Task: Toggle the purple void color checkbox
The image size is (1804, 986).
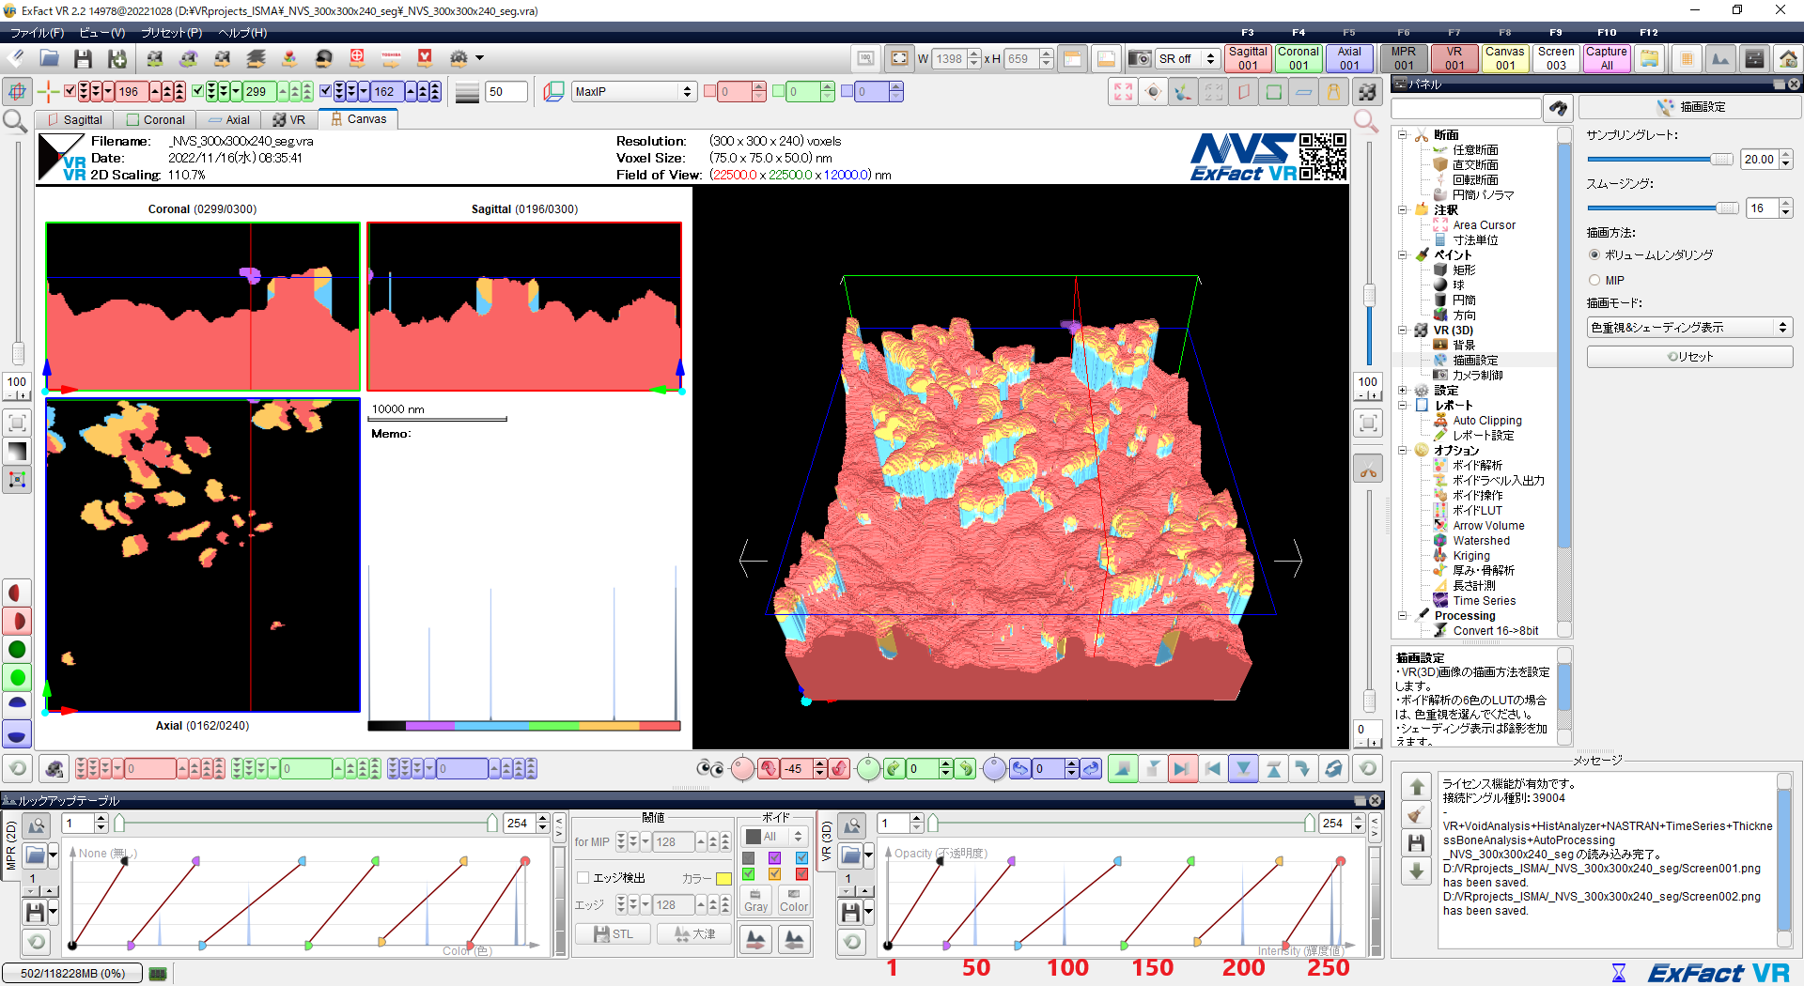Action: click(775, 858)
